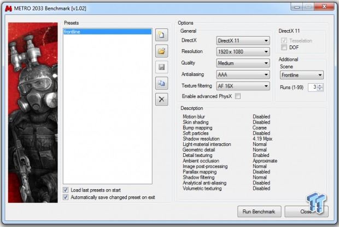Click the Run Benchmark button
Viewport: 339px width, 227px height.
(259, 212)
